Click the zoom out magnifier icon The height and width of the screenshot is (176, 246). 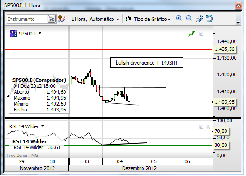click(189, 19)
